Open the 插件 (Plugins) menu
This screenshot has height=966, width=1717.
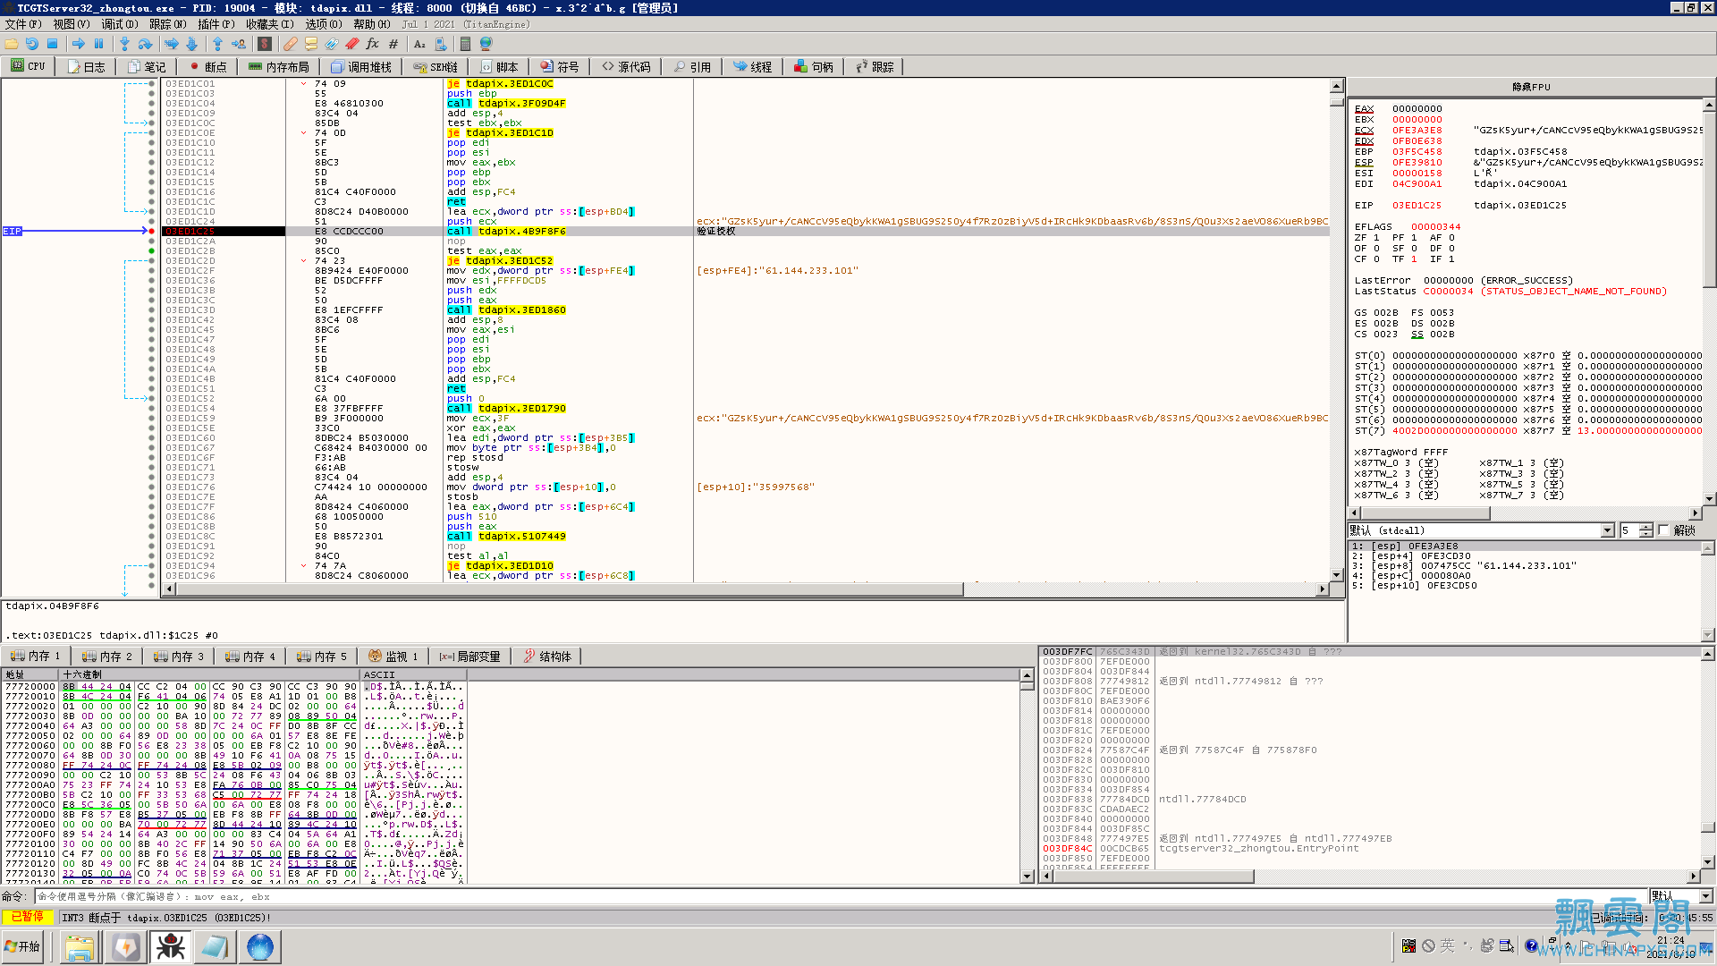[x=216, y=24]
